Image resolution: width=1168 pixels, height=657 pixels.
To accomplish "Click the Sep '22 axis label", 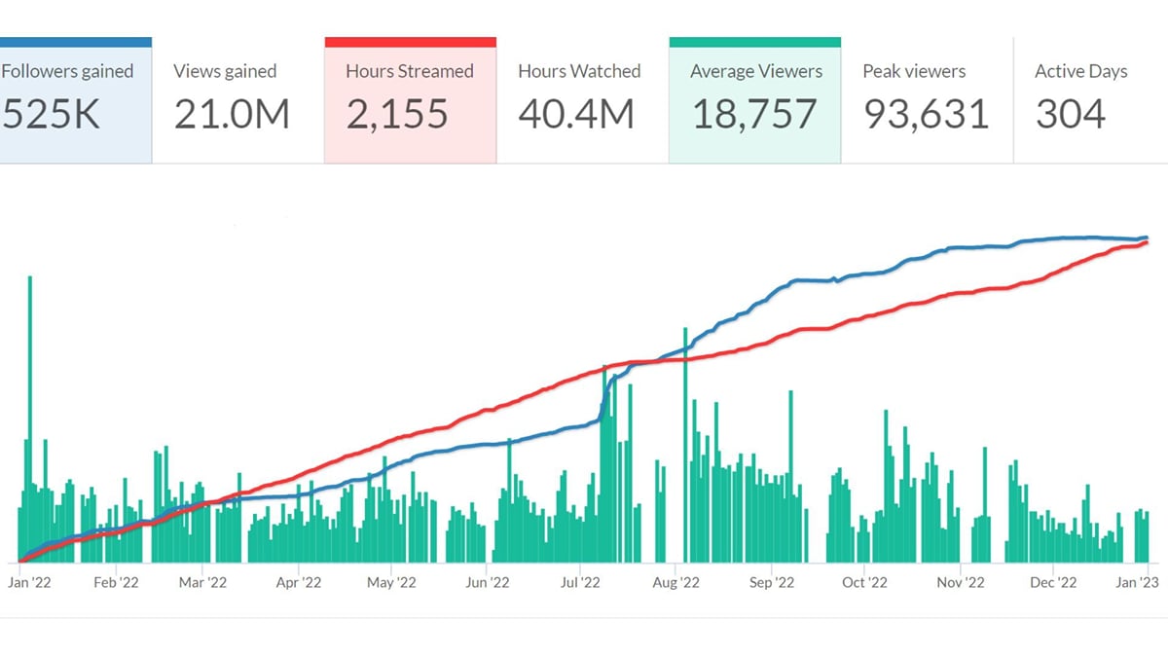I will [771, 582].
